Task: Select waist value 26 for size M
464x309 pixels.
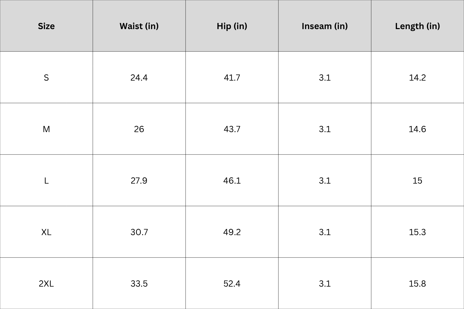Action: 139,129
